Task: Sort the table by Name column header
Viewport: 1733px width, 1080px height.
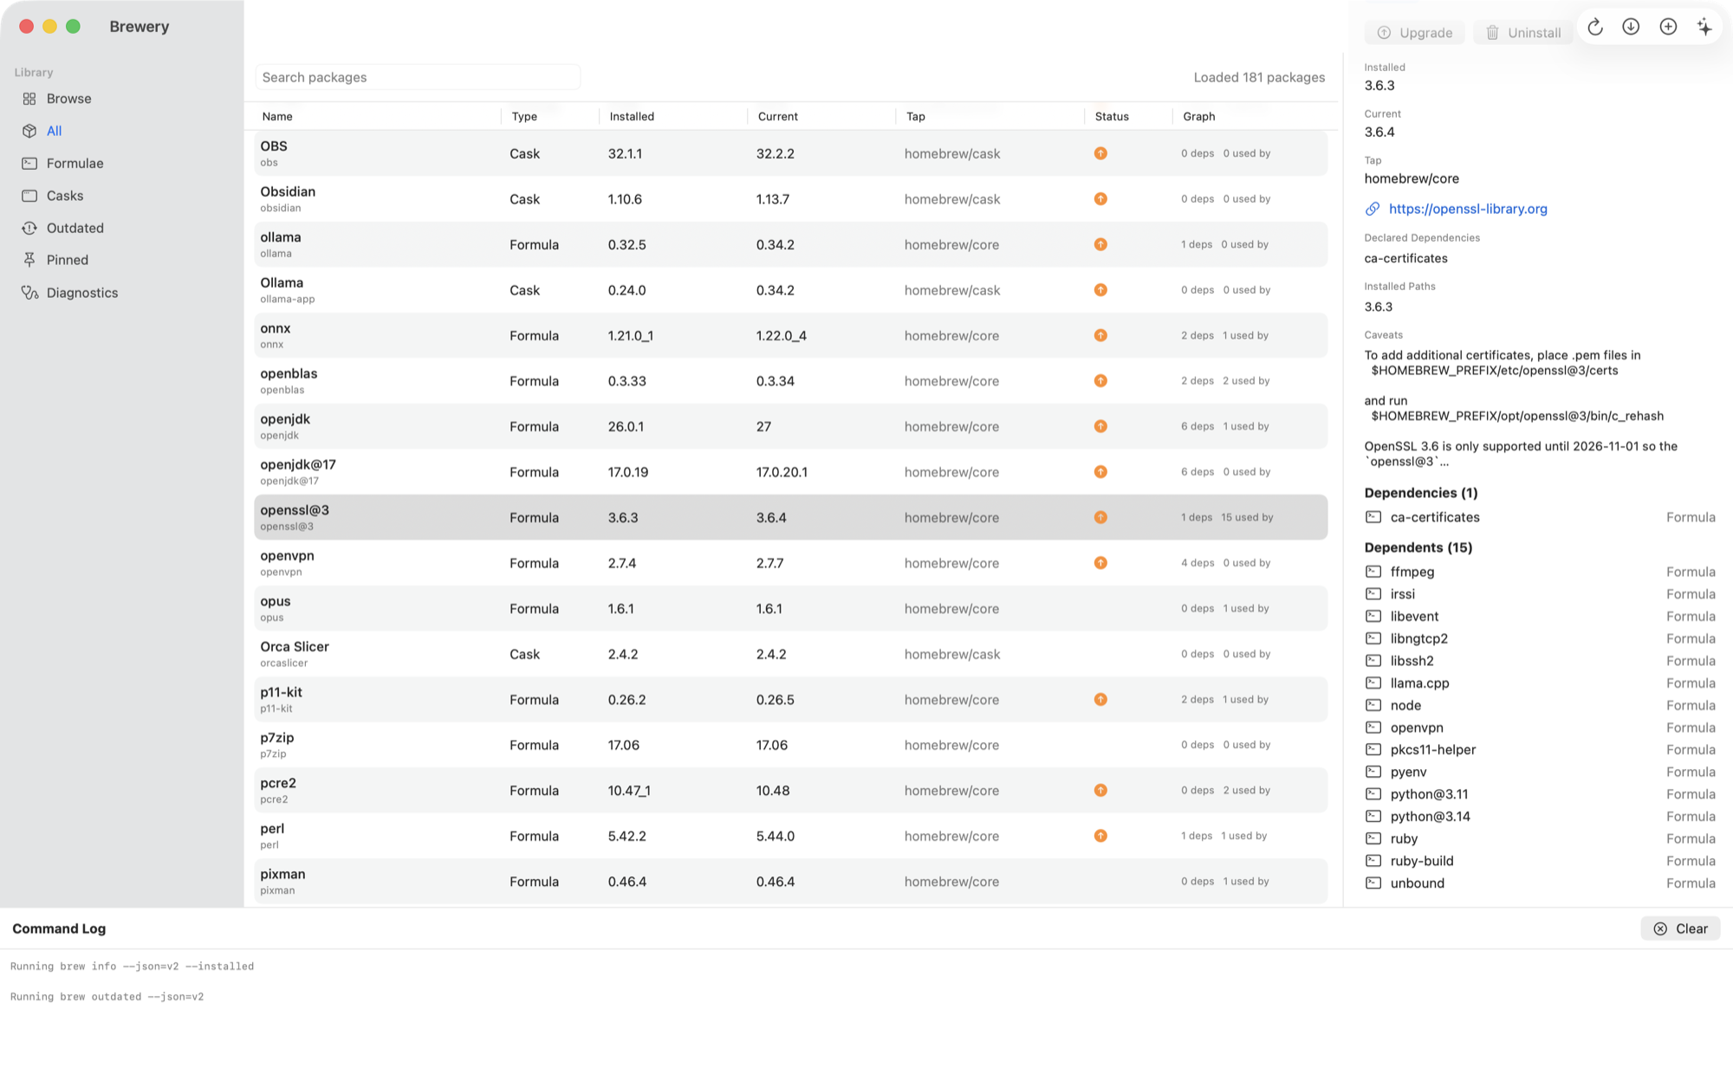Action: tap(277, 116)
